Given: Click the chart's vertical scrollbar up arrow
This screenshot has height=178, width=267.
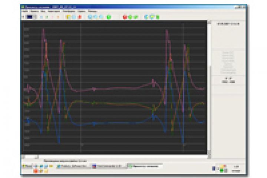Looking at the screenshot, I should [x=209, y=22].
